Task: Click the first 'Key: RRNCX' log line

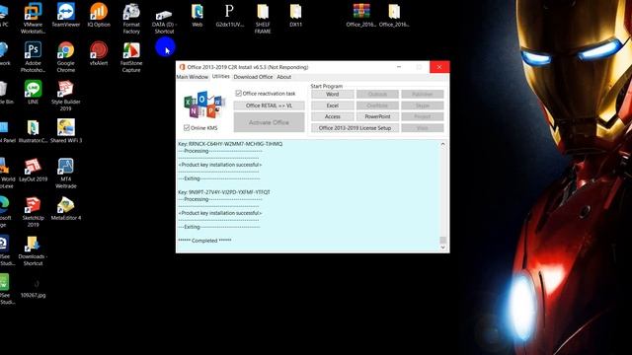Action: [x=230, y=144]
